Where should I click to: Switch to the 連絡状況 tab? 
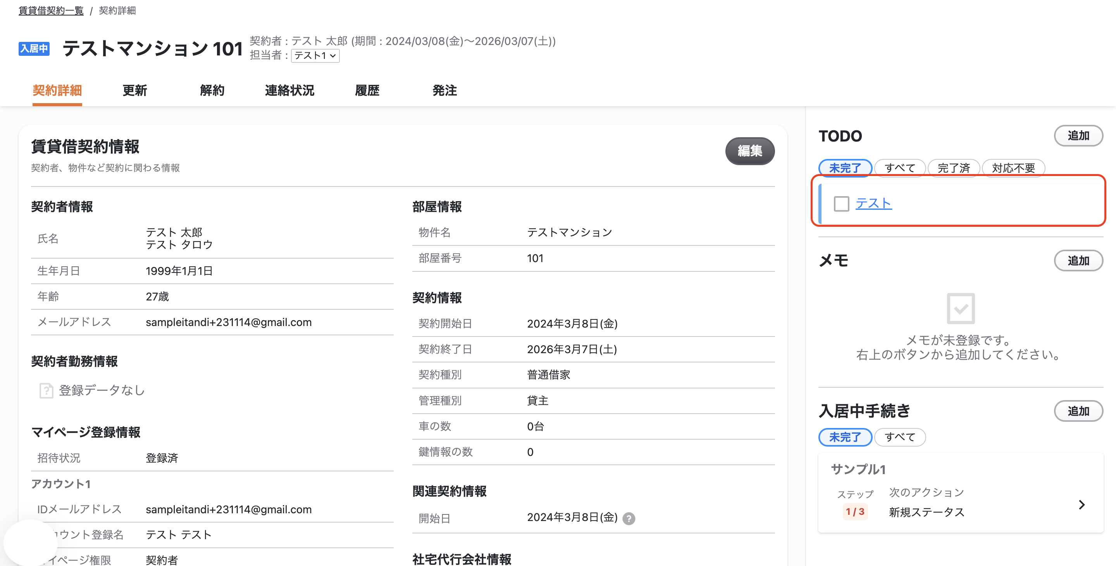pyautogui.click(x=289, y=91)
